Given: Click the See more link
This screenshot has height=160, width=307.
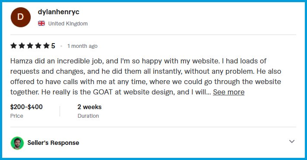Looking at the screenshot, I should tap(229, 92).
